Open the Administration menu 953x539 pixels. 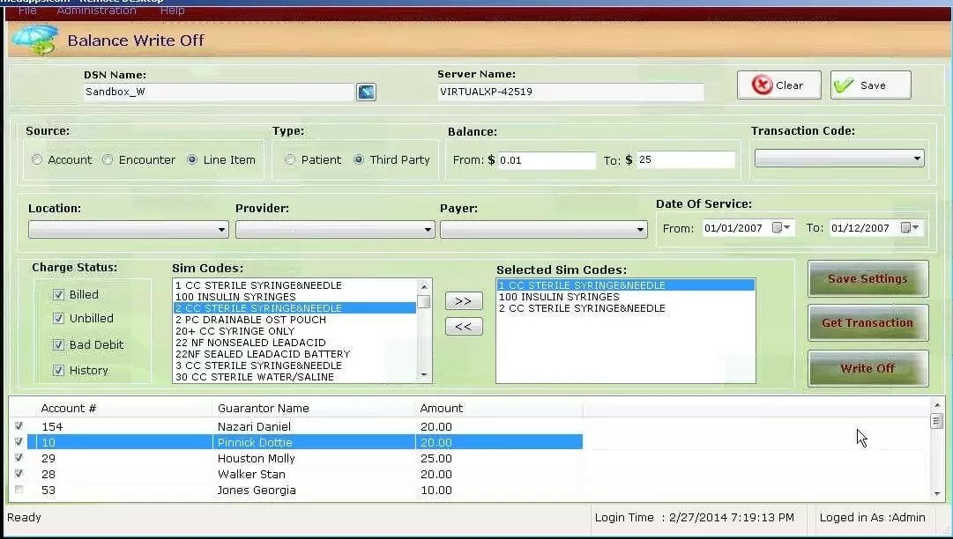97,10
